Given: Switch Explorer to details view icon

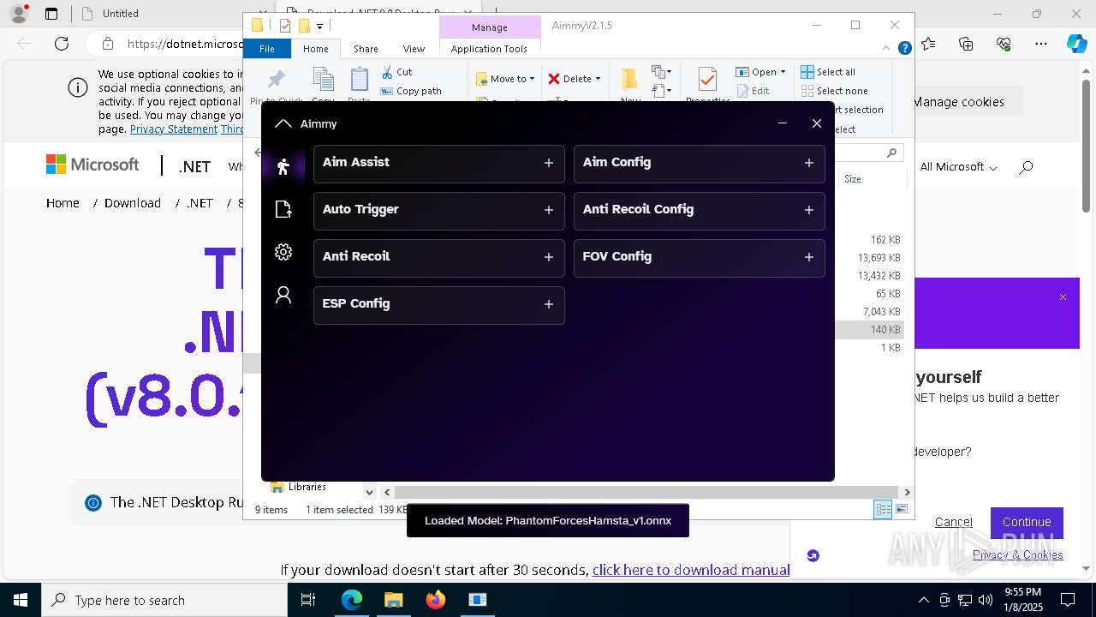Looking at the screenshot, I should [x=883, y=510].
